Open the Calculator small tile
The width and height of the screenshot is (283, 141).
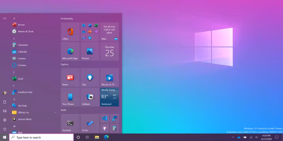point(114,128)
